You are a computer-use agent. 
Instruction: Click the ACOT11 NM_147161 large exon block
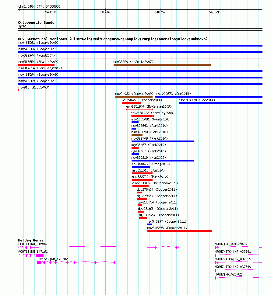coord(40,255)
